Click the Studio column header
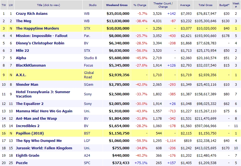Screen dimensions: 241x166 pyautogui.click(x=93, y=5)
